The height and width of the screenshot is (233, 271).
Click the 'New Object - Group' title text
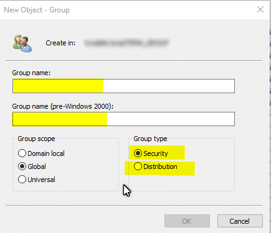(37, 10)
